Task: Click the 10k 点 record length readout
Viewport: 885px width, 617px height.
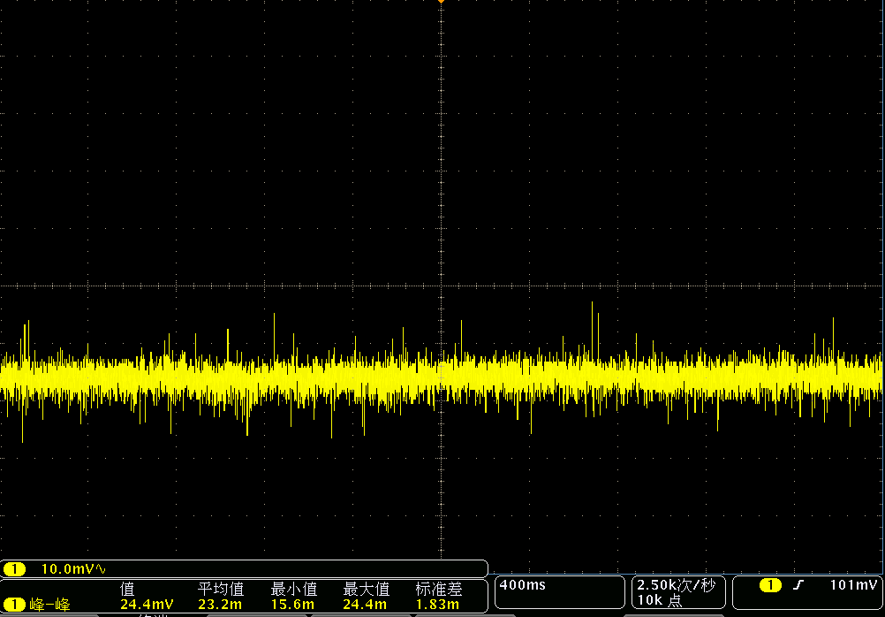Action: tap(661, 600)
